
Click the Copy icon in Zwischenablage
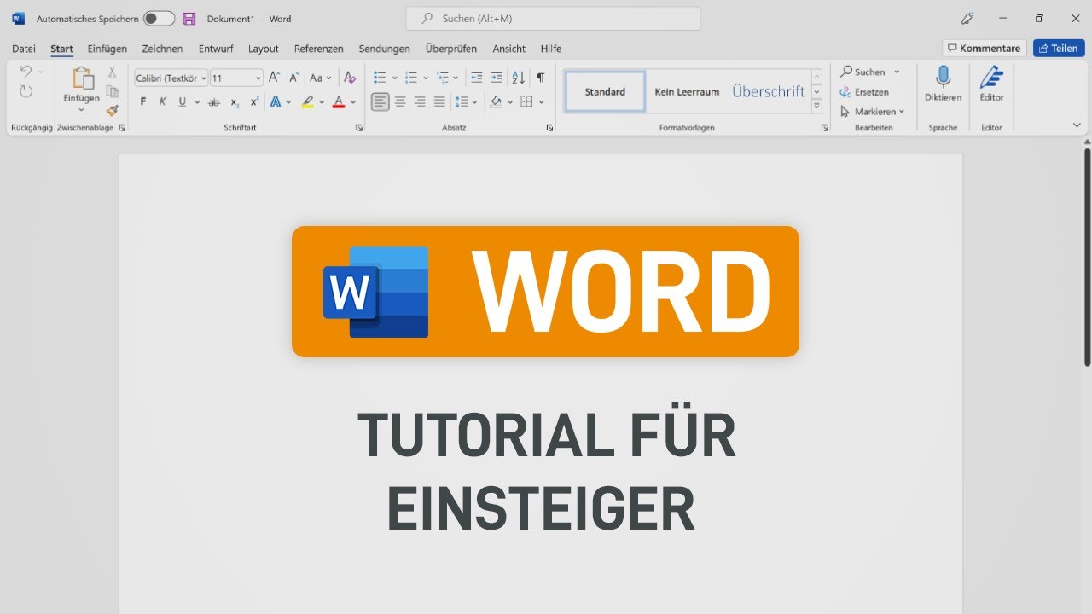click(x=112, y=92)
